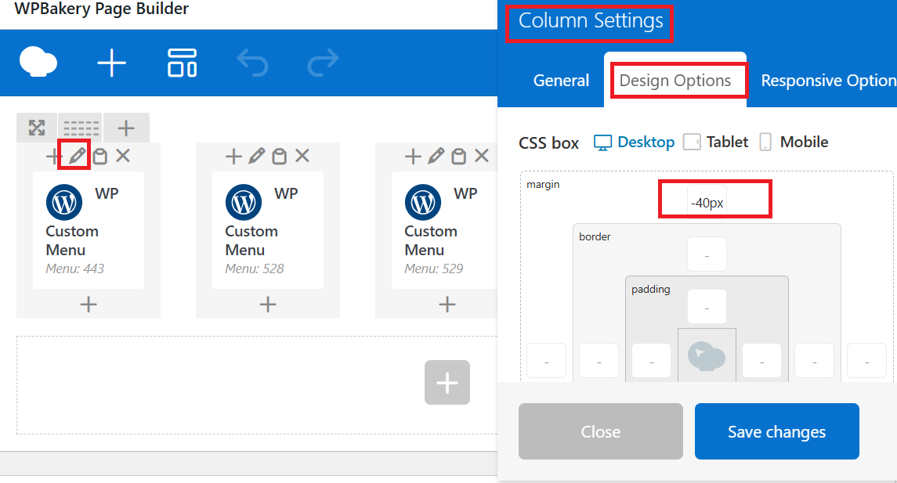Image resolution: width=897 pixels, height=483 pixels.
Task: Click the WPBakery Page Builder heading
Action: (101, 9)
